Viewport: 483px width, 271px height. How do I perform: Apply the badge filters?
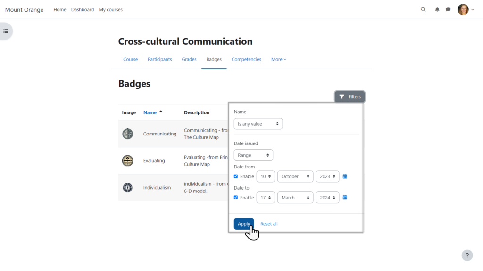coord(244,224)
